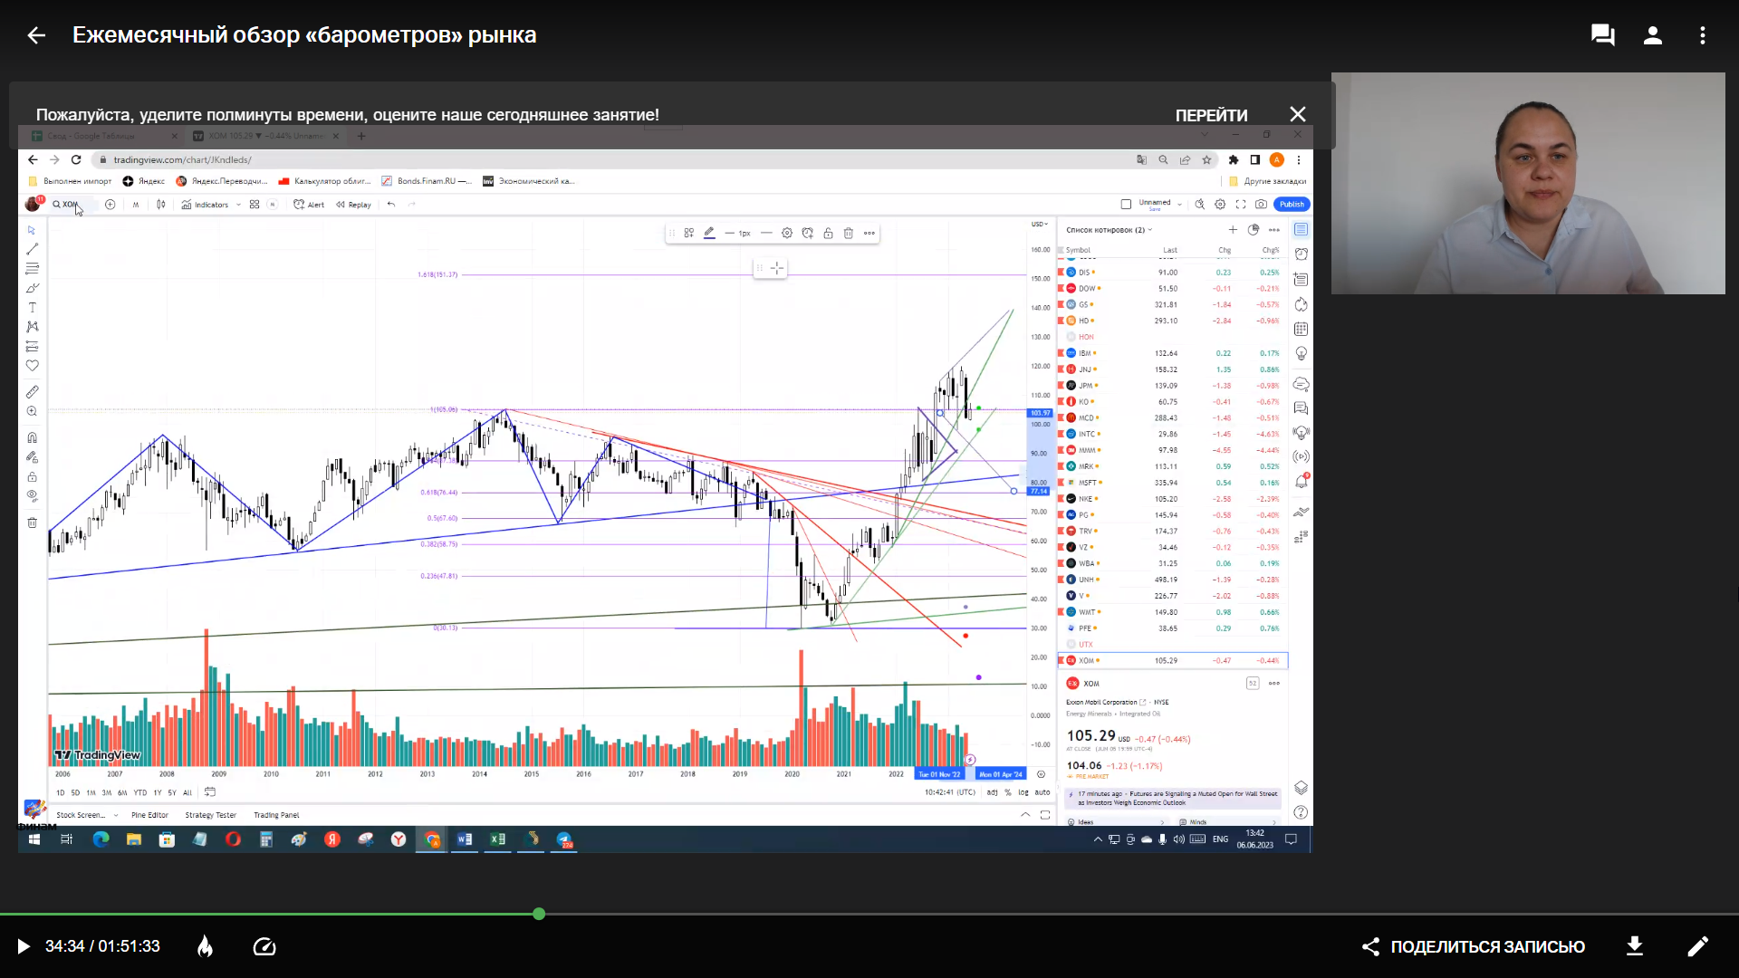Seek forward on the grey video progress bar
Viewport: 1739px width, 978px height.
[x=1139, y=914]
